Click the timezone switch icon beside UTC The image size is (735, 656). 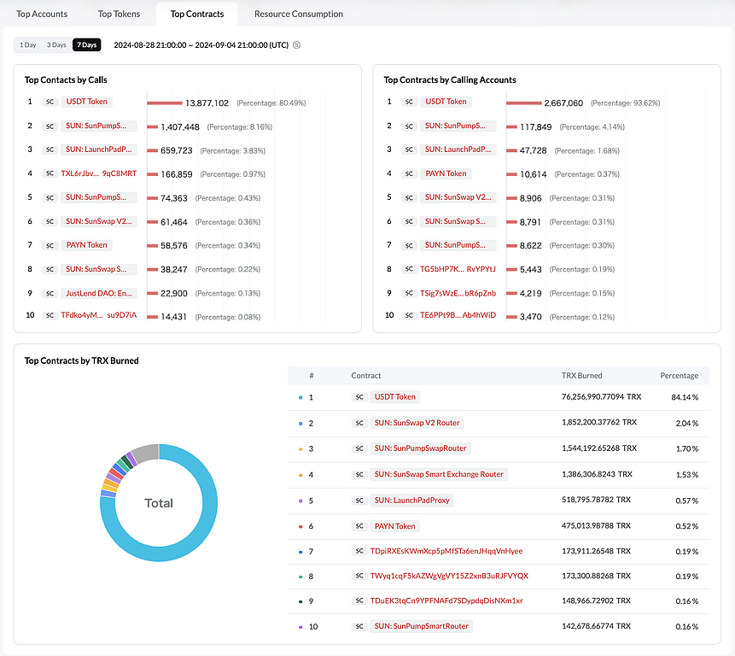[x=296, y=45]
